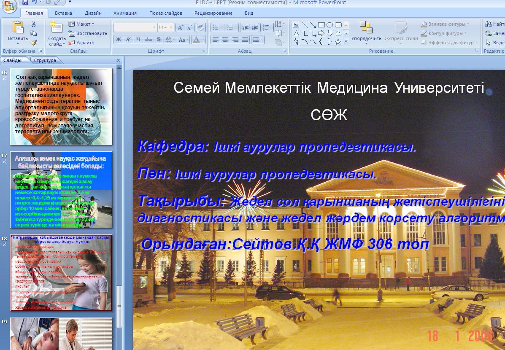Align text left
505x350 pixels.
tap(216, 40)
